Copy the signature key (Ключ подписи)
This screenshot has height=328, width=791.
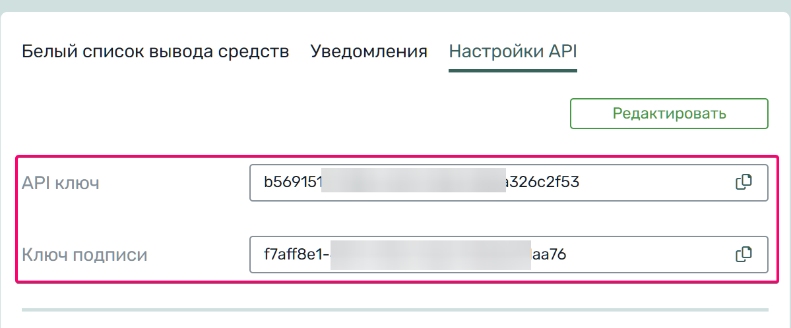pyautogui.click(x=744, y=254)
